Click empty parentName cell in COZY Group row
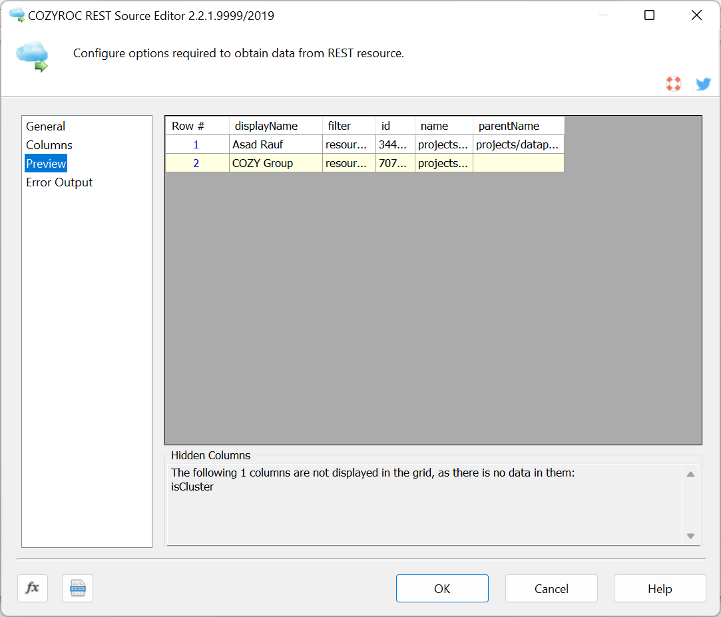 click(519, 163)
